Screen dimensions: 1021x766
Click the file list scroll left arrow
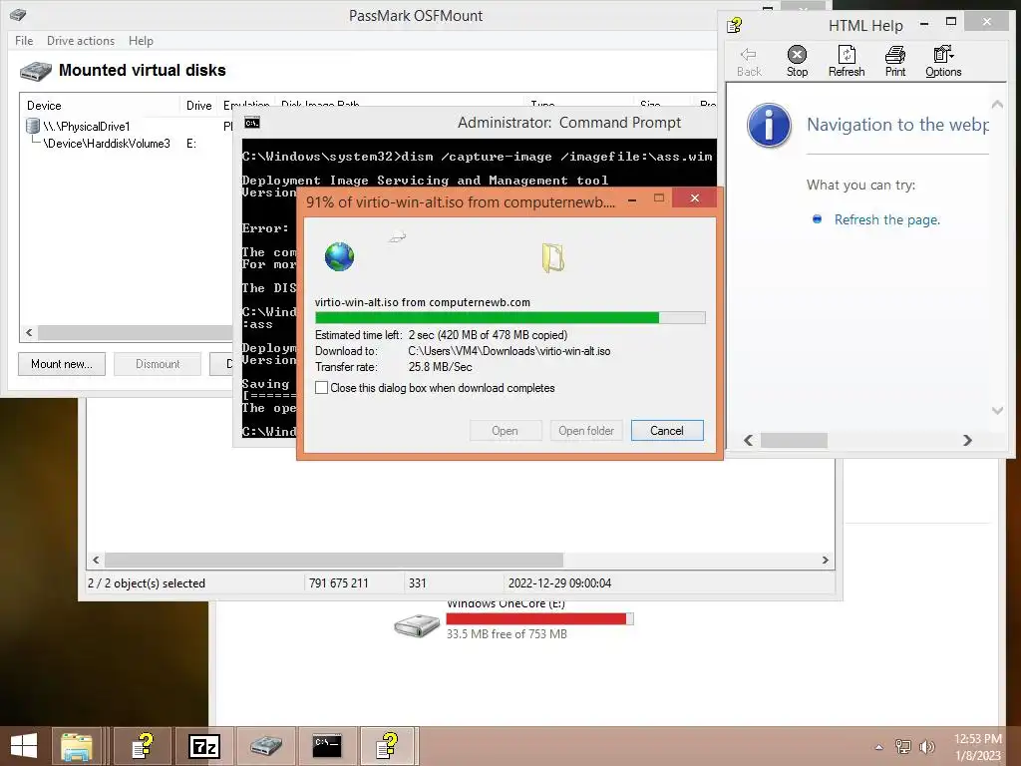[96, 561]
